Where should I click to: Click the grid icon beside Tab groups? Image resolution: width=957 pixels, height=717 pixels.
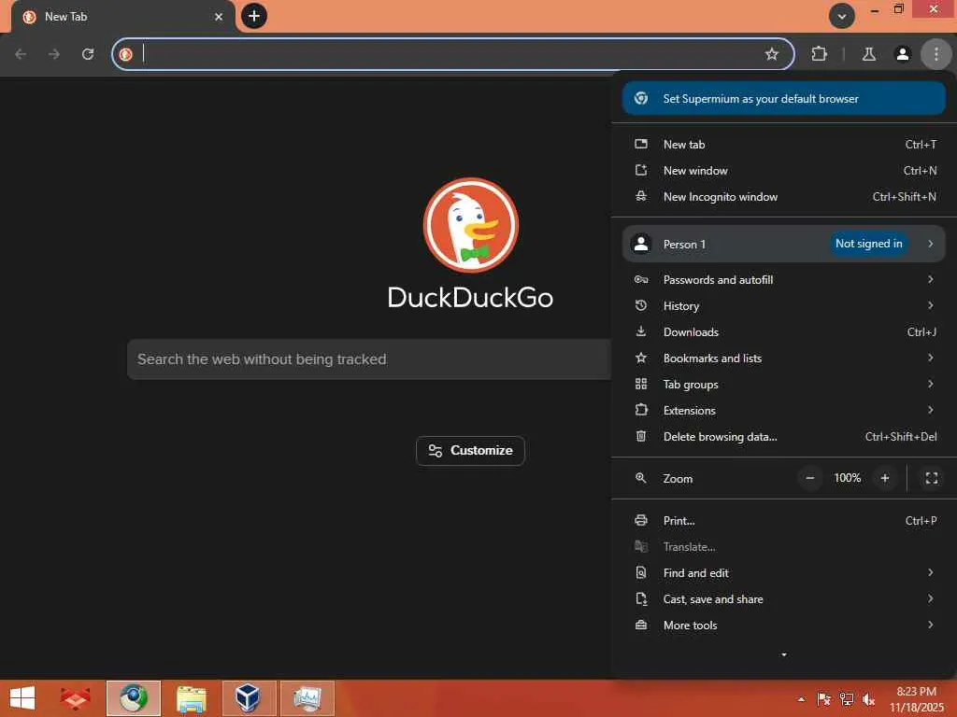click(641, 384)
